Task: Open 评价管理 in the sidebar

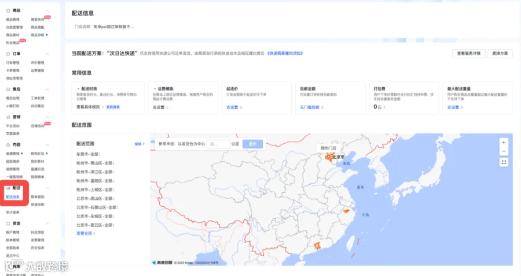Action: coord(37,62)
